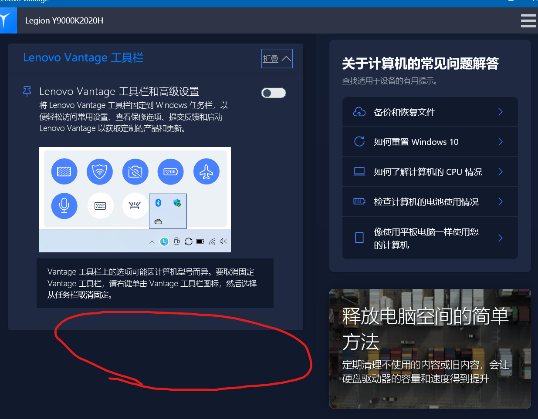
Task: Click the battery icon for battery usage
Action: (x=359, y=201)
